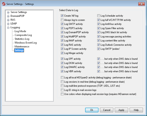This screenshot has width=147, height=116.
Task: Select Windows Event Log entry
Action: 25,43
